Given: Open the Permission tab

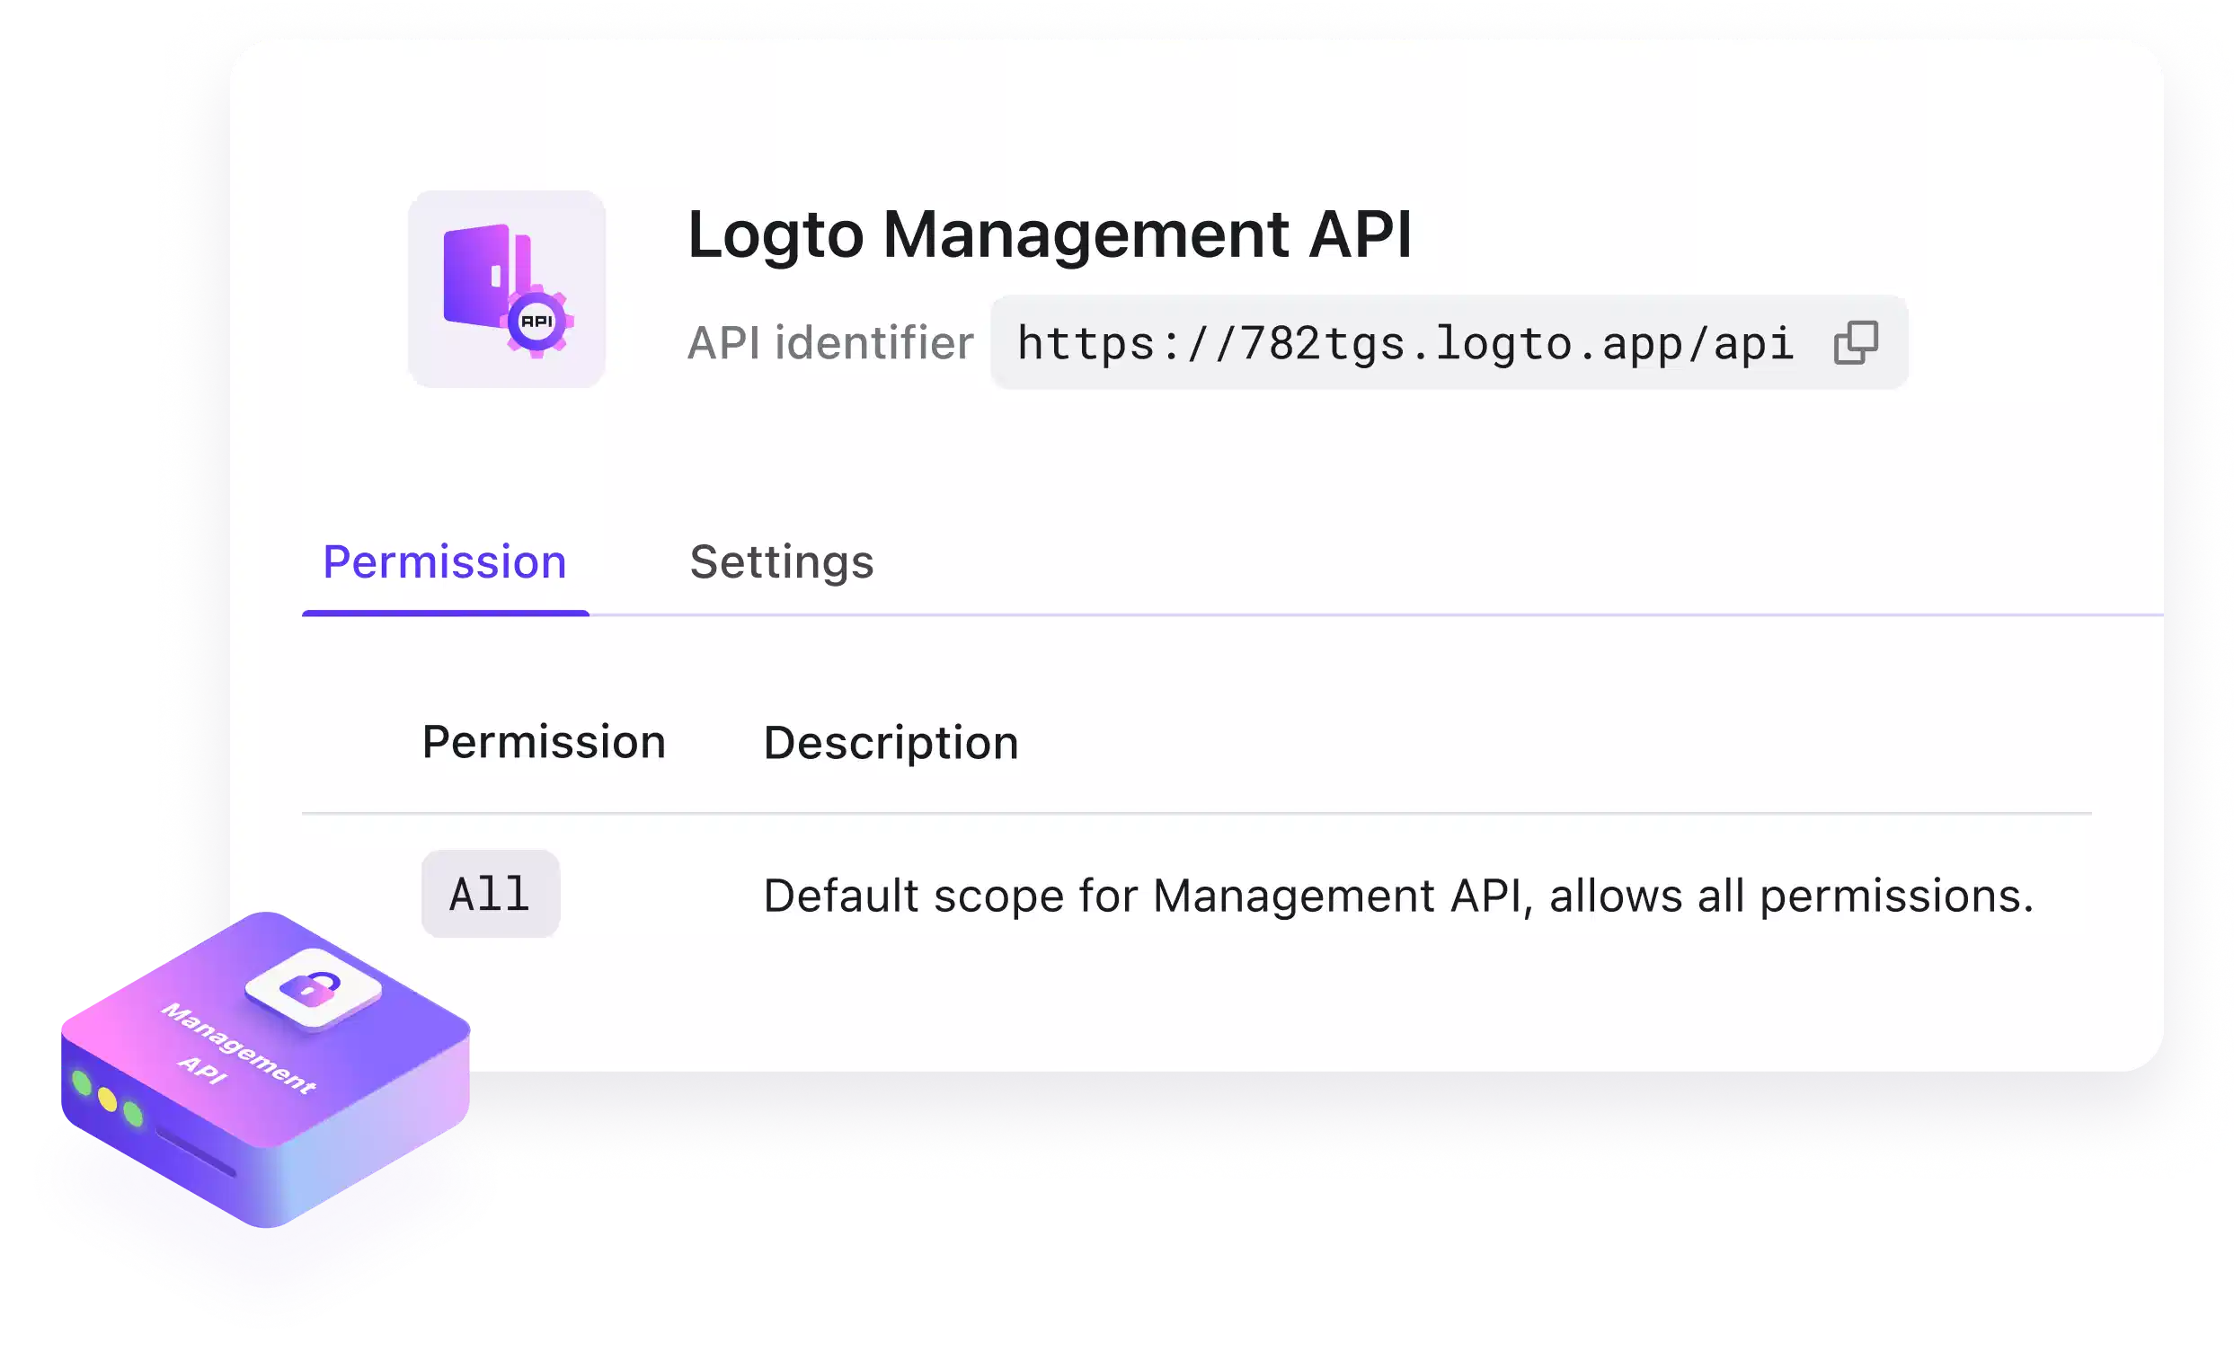Looking at the screenshot, I should (445, 561).
